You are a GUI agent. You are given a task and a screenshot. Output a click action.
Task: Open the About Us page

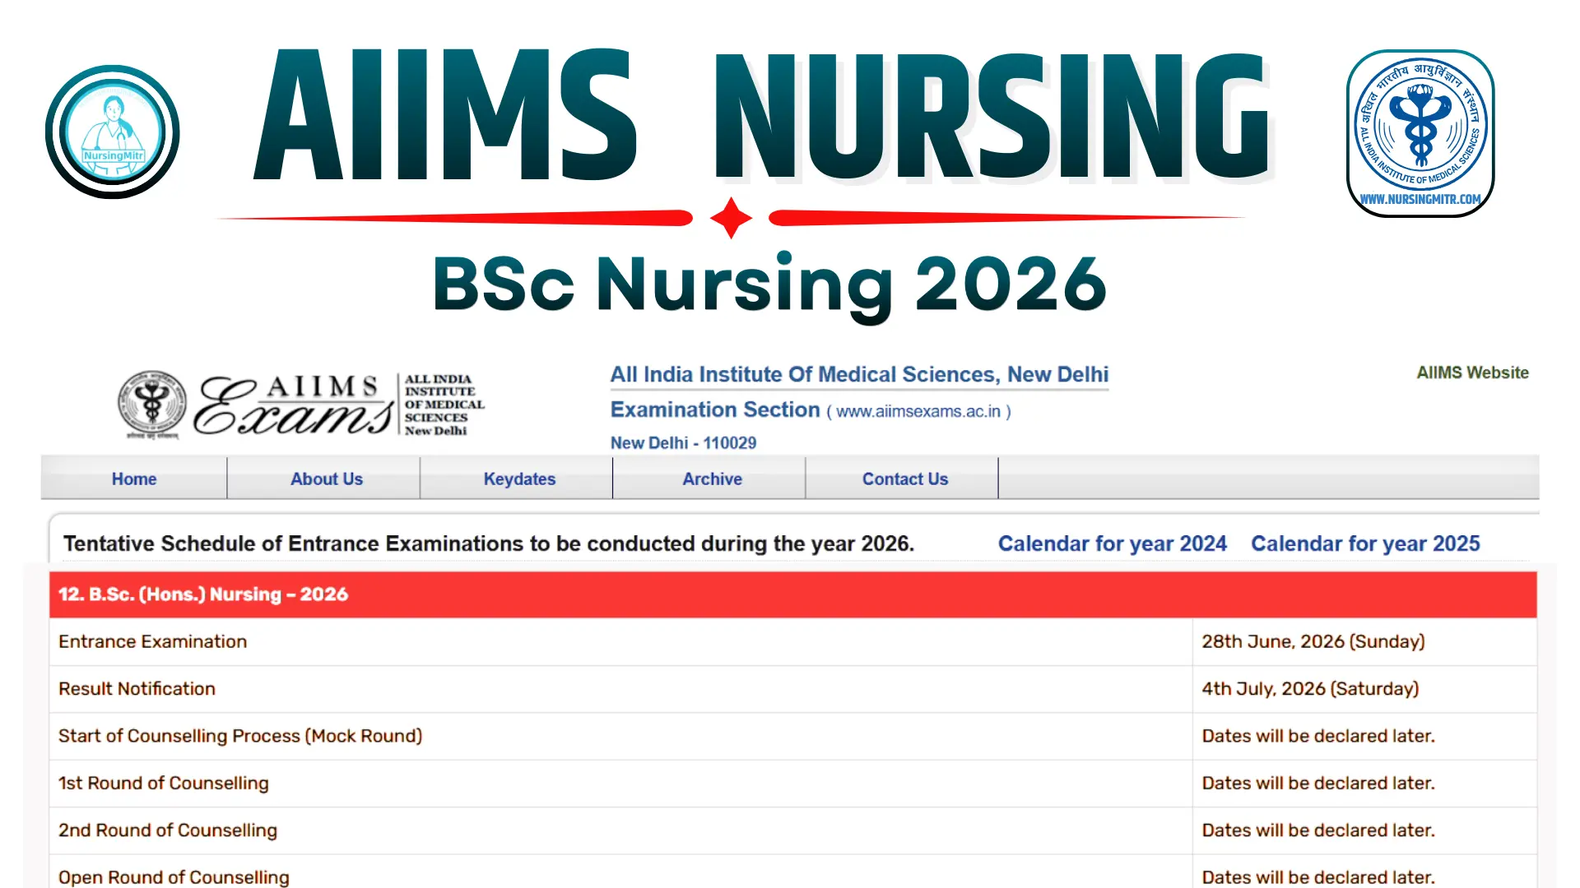click(x=326, y=479)
